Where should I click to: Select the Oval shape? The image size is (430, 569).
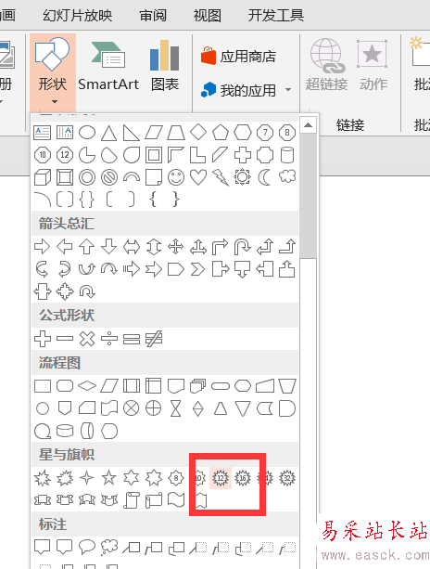coord(87,133)
